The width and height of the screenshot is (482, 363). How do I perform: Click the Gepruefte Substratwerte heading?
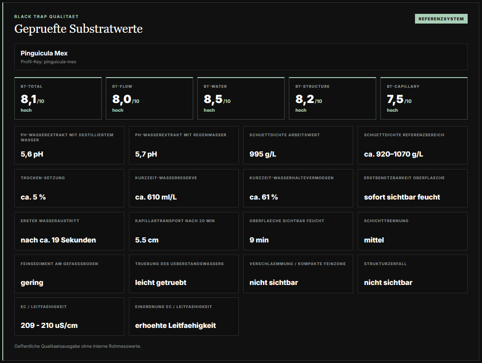(79, 29)
